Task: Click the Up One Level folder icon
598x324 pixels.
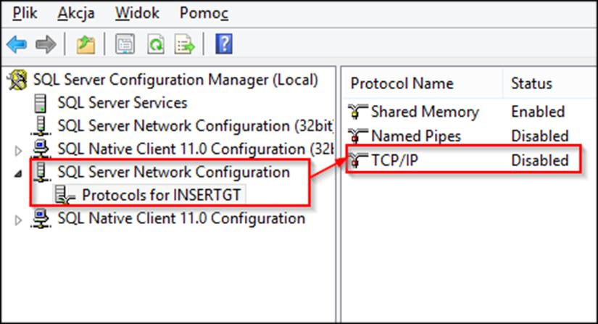Action: [86, 44]
